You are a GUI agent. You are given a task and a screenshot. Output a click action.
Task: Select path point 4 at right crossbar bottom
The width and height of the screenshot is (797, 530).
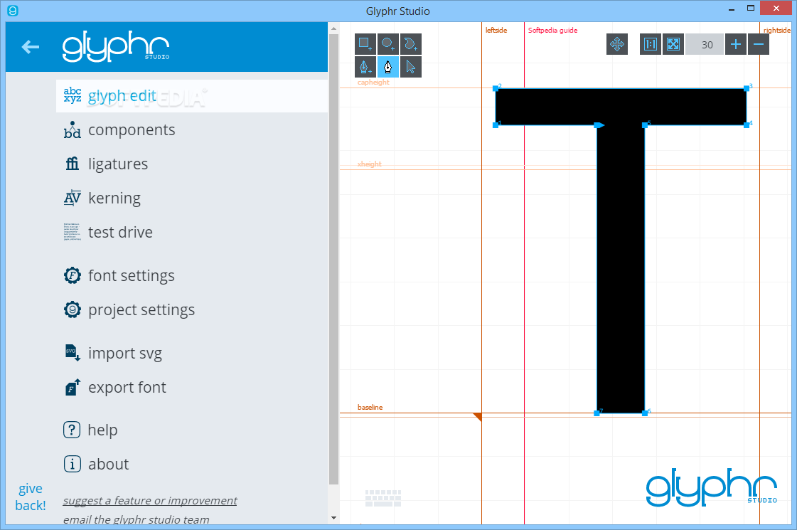[747, 125]
